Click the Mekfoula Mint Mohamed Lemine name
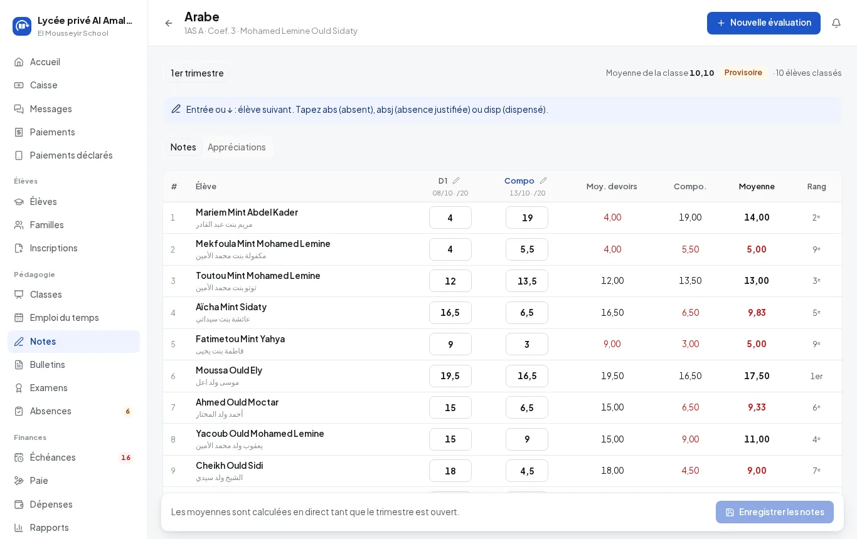Screen dimensions: 857x539 pyautogui.click(x=263, y=244)
